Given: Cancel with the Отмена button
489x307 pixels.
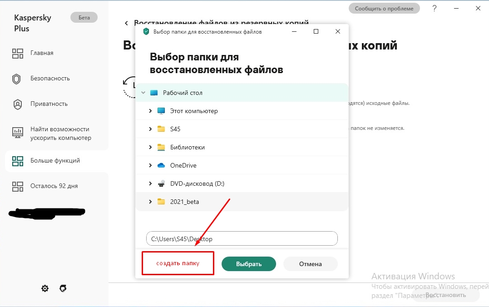Looking at the screenshot, I should pyautogui.click(x=310, y=264).
